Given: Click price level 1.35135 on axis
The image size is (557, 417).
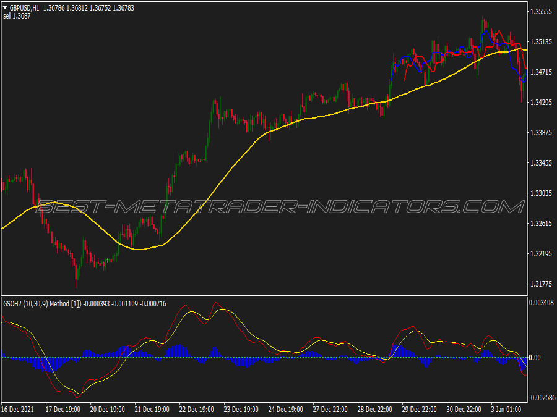Looking at the screenshot, I should coord(541,42).
